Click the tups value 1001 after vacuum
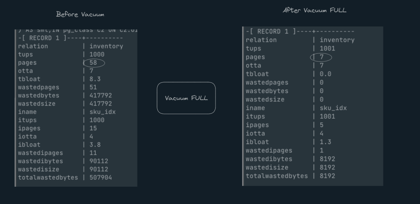420x204 pixels. 327,48
